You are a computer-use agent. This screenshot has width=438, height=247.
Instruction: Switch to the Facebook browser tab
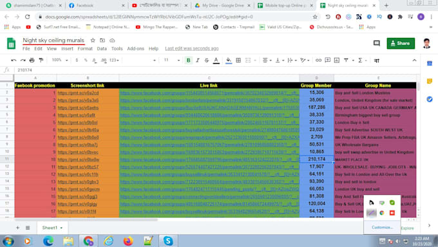click(x=97, y=5)
